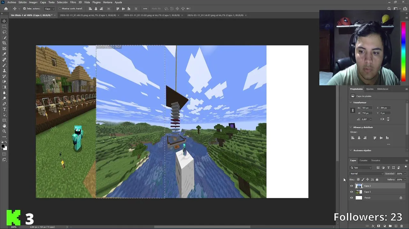The image size is (409, 229).
Task: Collapse the Acciones rápidas section
Action: pyautogui.click(x=351, y=150)
